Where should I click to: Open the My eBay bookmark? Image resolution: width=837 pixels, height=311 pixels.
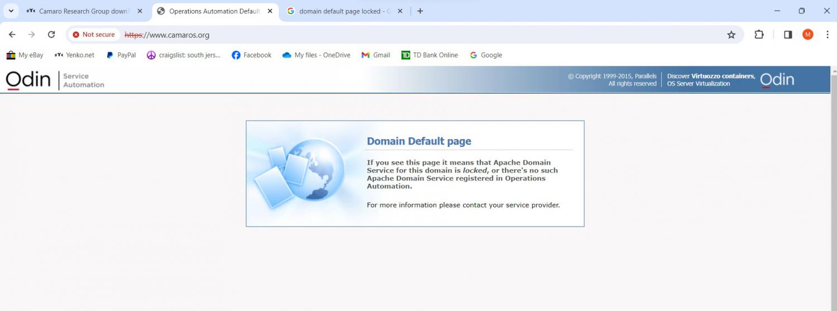25,55
